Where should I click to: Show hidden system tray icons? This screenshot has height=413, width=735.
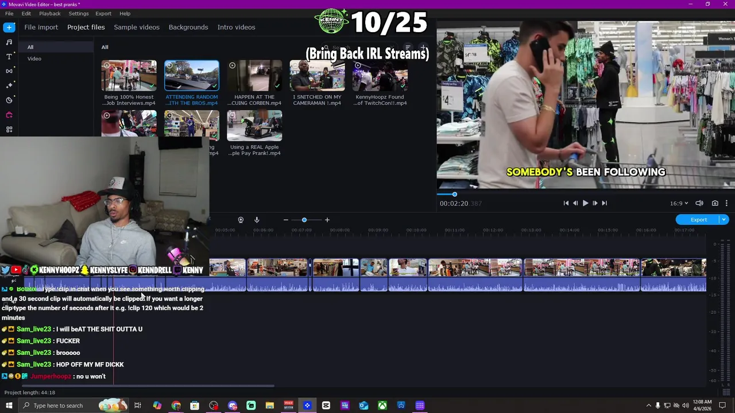[648, 406]
